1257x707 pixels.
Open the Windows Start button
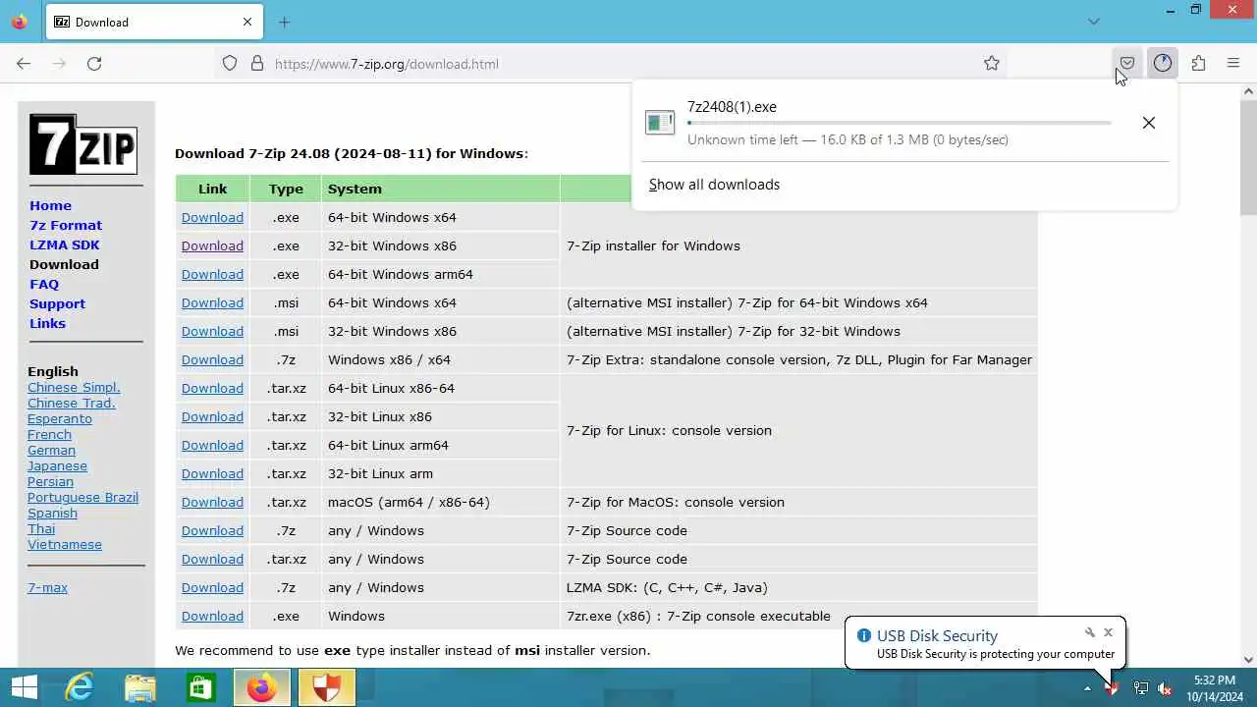click(24, 687)
